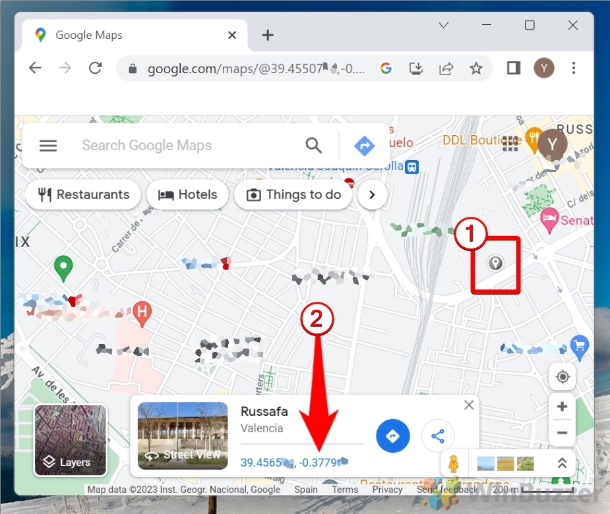610x514 pixels.
Task: Click the blue shopping cart marker
Action: click(x=580, y=347)
